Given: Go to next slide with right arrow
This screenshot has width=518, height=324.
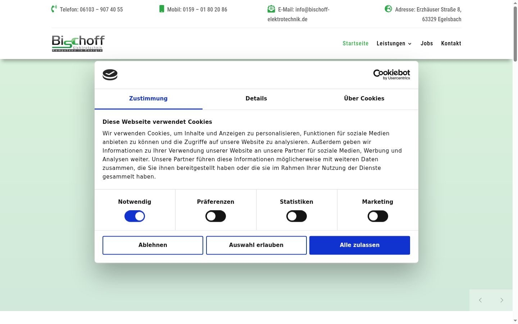Looking at the screenshot, I should tap(502, 300).
